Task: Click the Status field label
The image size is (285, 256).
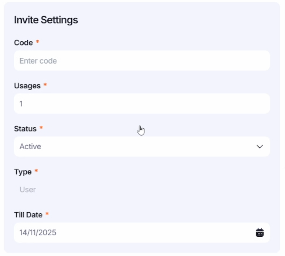Action: pyautogui.click(x=25, y=129)
